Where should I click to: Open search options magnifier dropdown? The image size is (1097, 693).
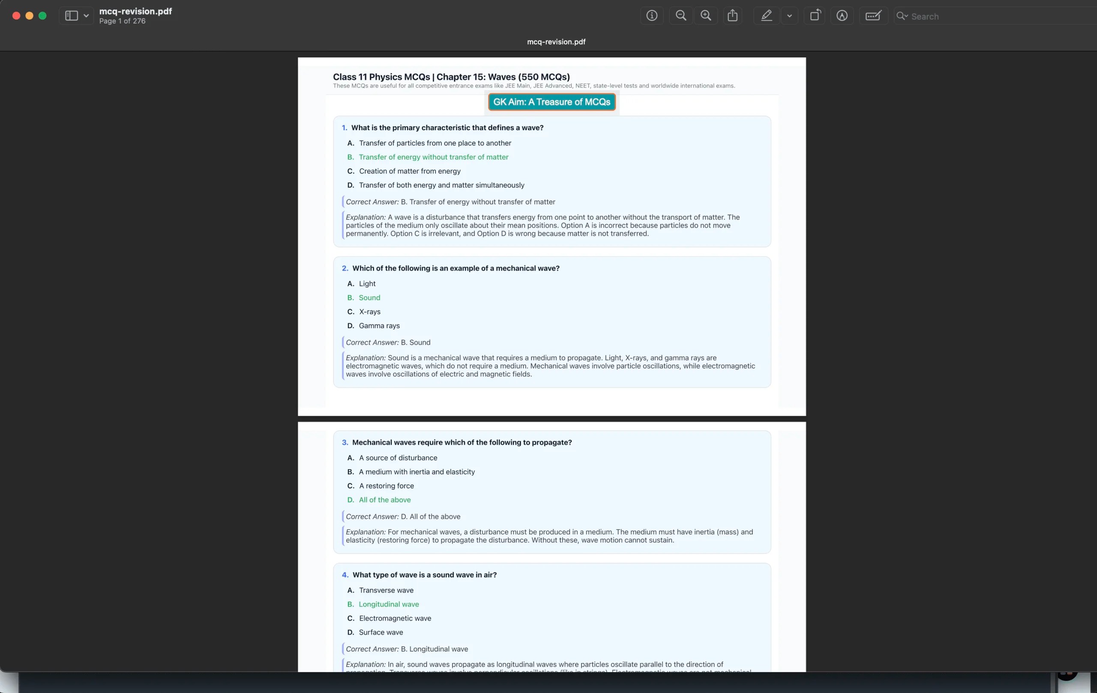[x=902, y=16]
